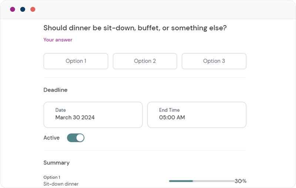The height and width of the screenshot is (188, 296).
Task: Click the 30% result percentage
Action: coord(240,181)
